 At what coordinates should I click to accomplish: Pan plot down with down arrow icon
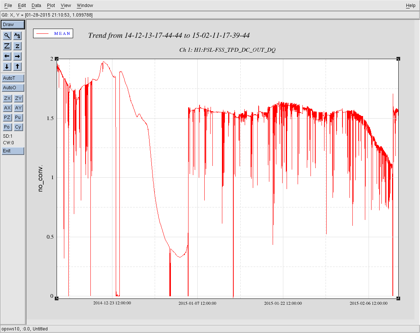tap(7, 66)
